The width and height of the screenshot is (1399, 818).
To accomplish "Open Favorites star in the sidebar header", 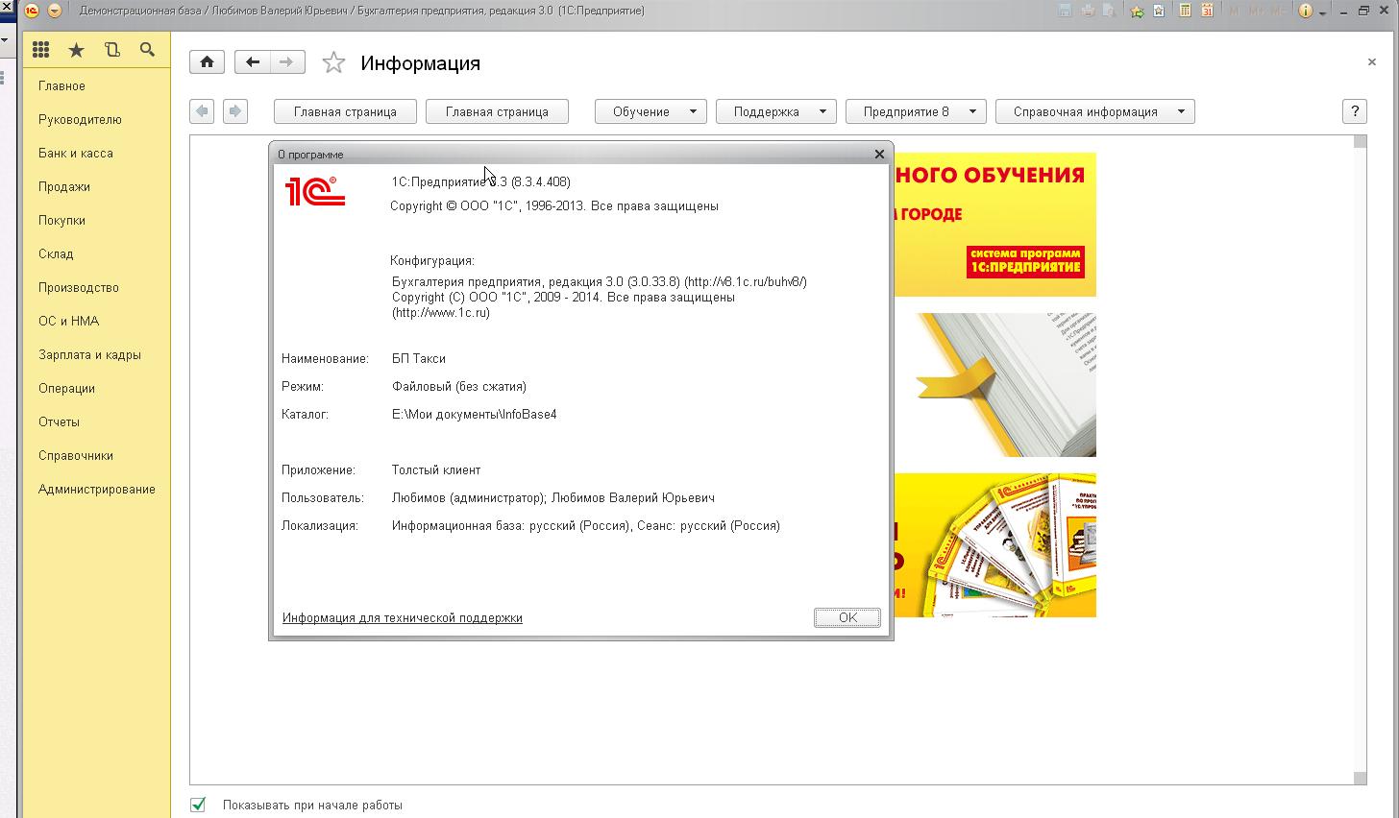I will tap(76, 50).
